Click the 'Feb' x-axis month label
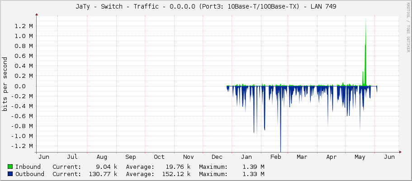The height and width of the screenshot is (181, 412). point(275,157)
